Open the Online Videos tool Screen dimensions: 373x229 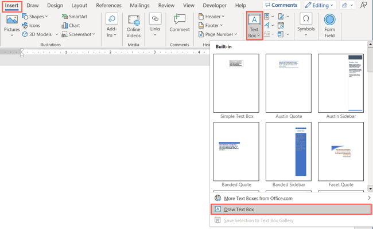[133, 26]
